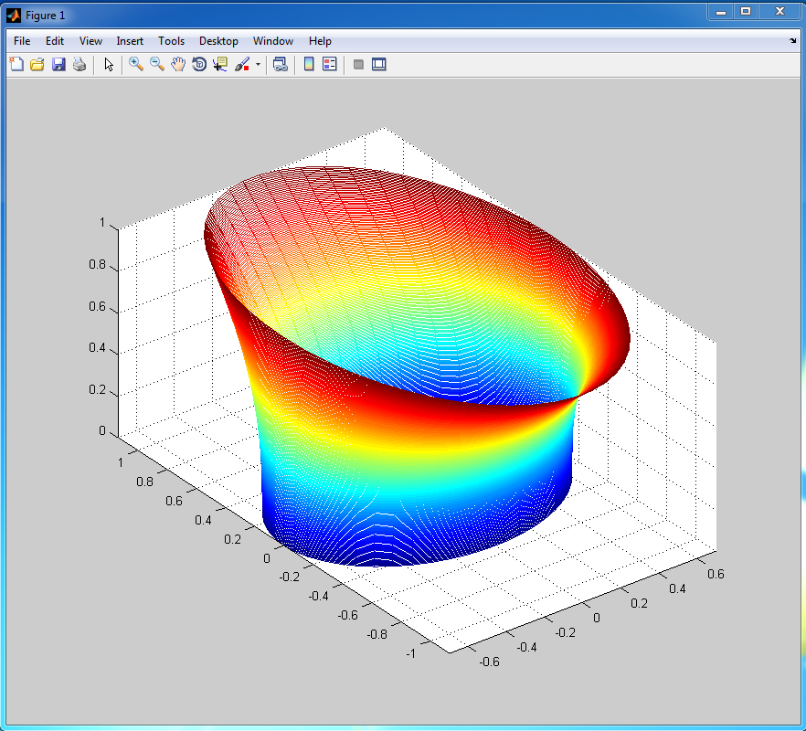Save the figure using the floppy disk icon

click(58, 64)
